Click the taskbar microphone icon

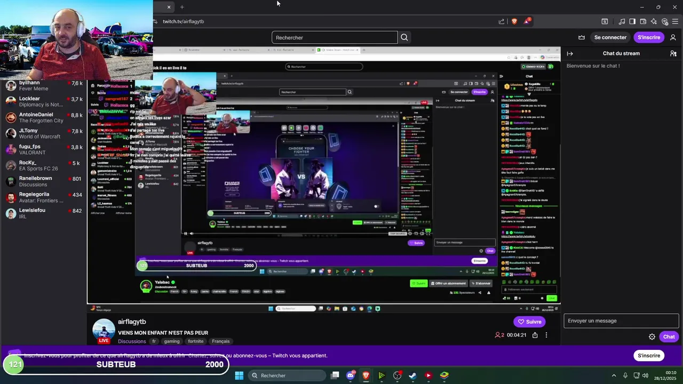click(625, 375)
